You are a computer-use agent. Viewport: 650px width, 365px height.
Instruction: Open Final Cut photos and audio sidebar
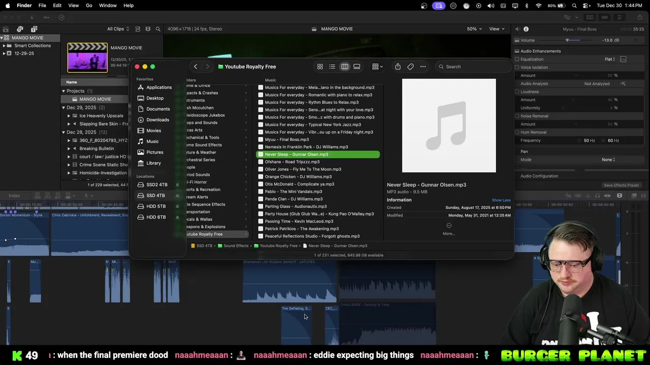[x=20, y=29]
